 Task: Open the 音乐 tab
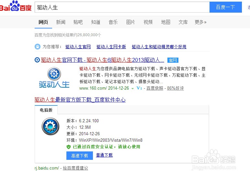[113, 22]
